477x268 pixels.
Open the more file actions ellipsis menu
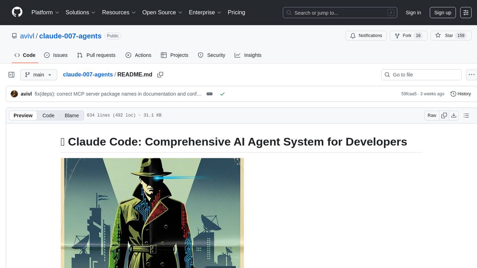point(471,75)
